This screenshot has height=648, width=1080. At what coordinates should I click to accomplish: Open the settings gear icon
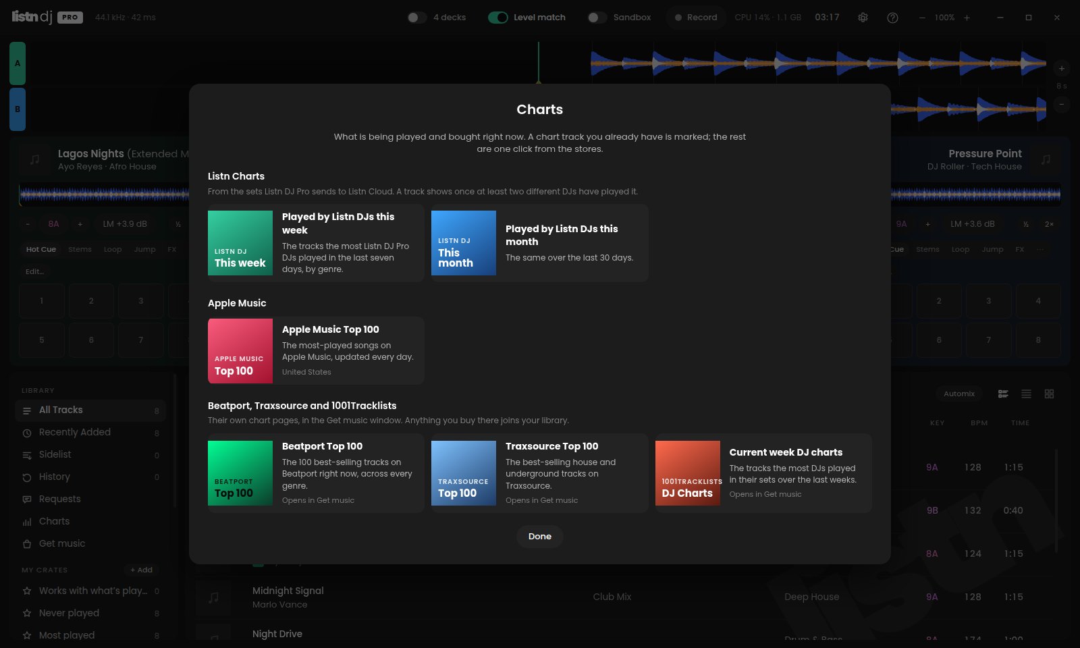pyautogui.click(x=863, y=18)
